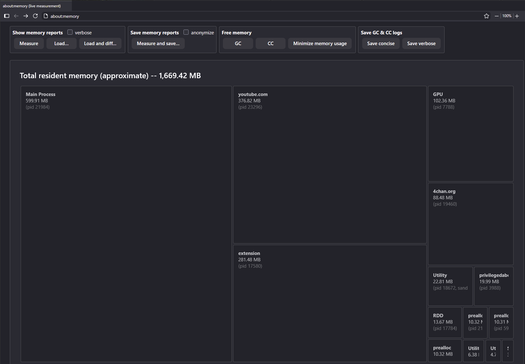Screen dimensions: 525x364
Task: Click the 281.48 MB value
Action: pyautogui.click(x=249, y=260)
